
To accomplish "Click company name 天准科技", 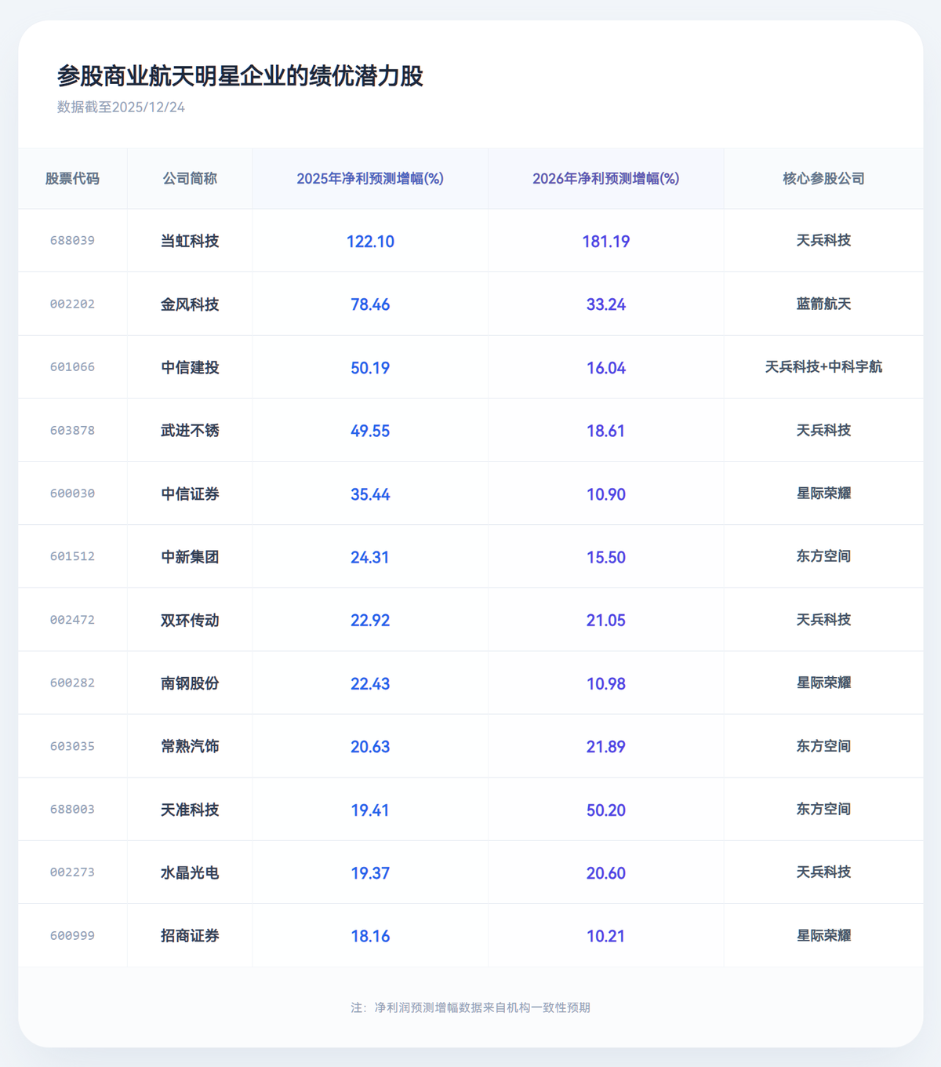I will pyautogui.click(x=190, y=810).
